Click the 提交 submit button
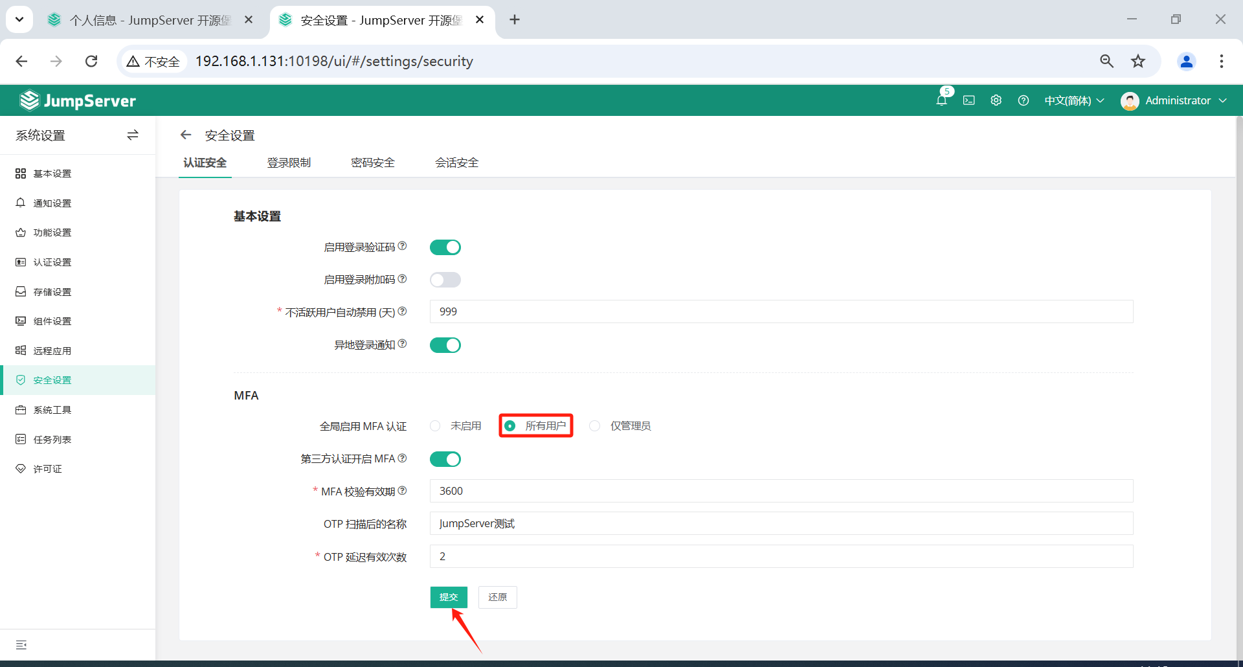Image resolution: width=1243 pixels, height=667 pixels. pos(449,597)
